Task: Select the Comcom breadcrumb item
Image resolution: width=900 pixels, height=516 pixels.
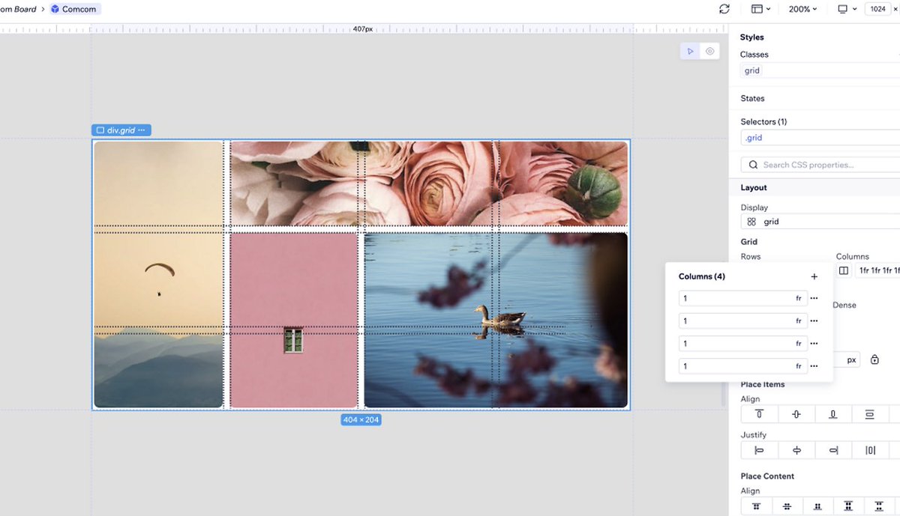Action: point(74,9)
